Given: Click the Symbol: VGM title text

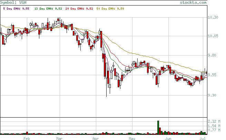Looking at the screenshot, I should [x=13, y=2].
